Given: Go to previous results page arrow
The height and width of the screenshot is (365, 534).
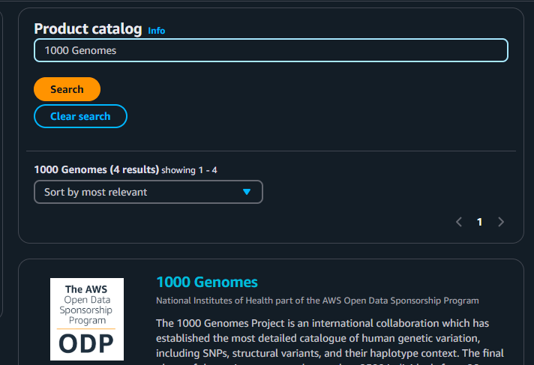Looking at the screenshot, I should [459, 222].
